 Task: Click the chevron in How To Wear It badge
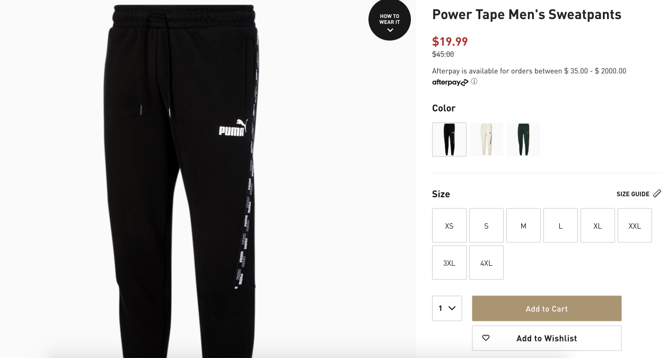(x=390, y=30)
